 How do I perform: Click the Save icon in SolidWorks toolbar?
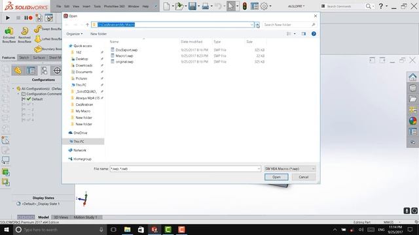point(192,6)
